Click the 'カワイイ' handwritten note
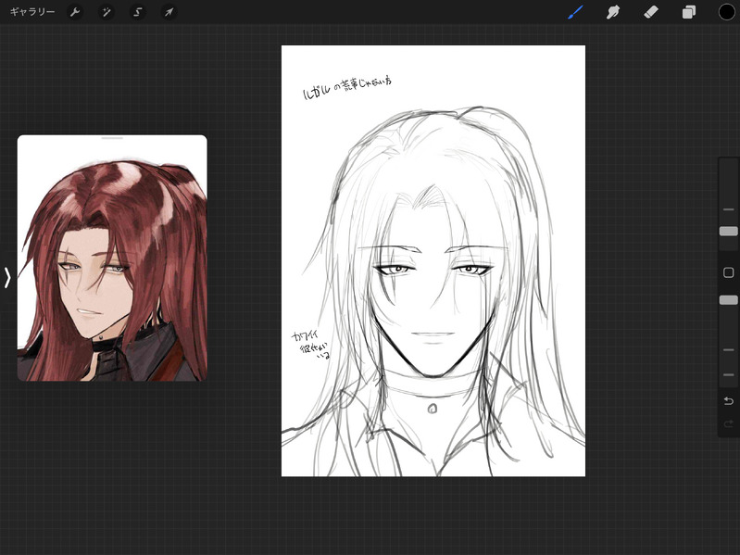This screenshot has height=555, width=740. click(305, 336)
